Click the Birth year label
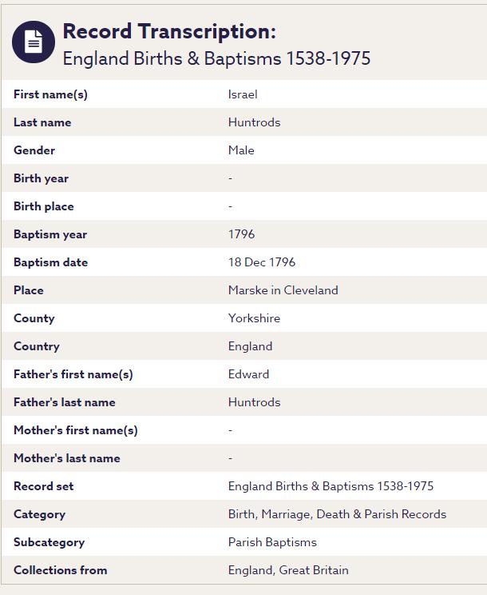Image resolution: width=487 pixels, height=595 pixels. 41,178
